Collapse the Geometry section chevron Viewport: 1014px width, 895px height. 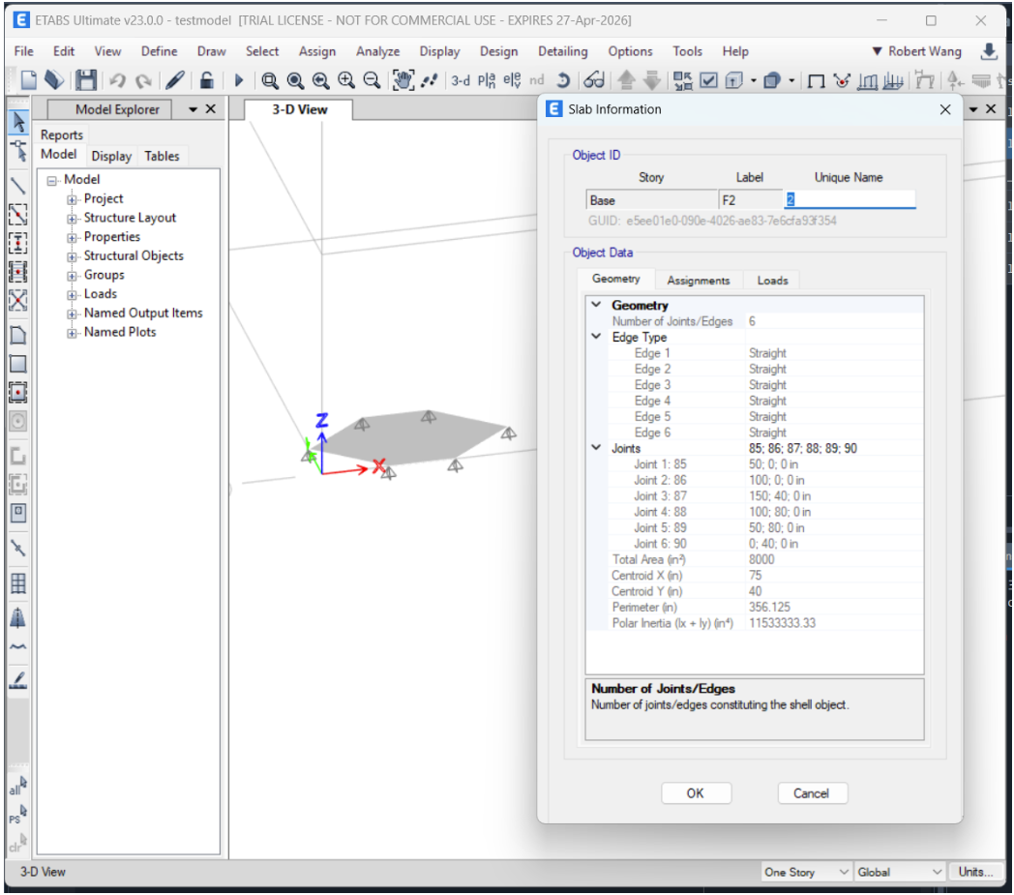[597, 305]
